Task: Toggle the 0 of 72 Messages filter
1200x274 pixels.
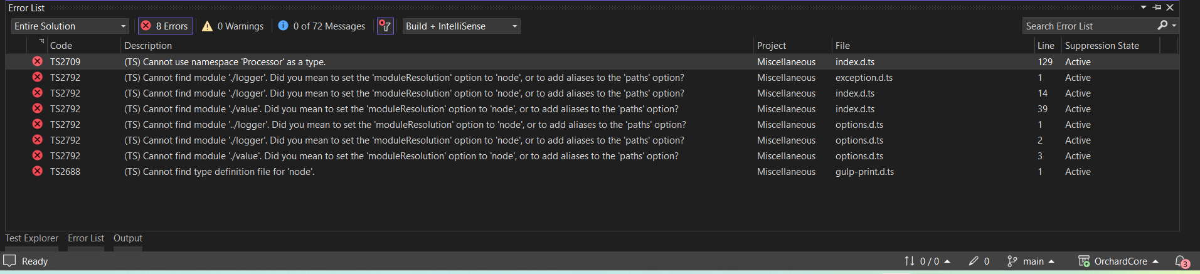Action: (x=321, y=26)
